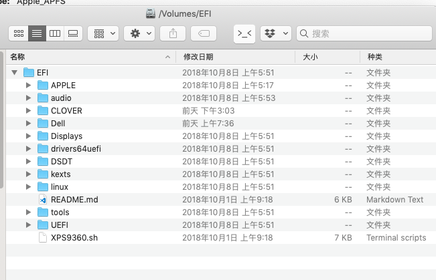
Task: Click the disk icon beside /Volumes/EFI title
Action: point(151,13)
